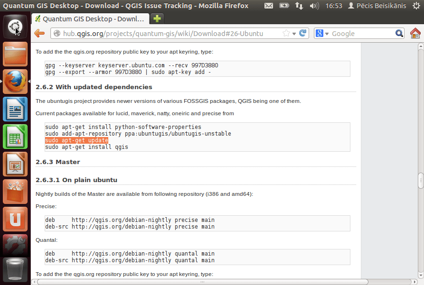
Task: Click the 2.6.3.1 On plain ubuntu heading
Action: coord(76,180)
